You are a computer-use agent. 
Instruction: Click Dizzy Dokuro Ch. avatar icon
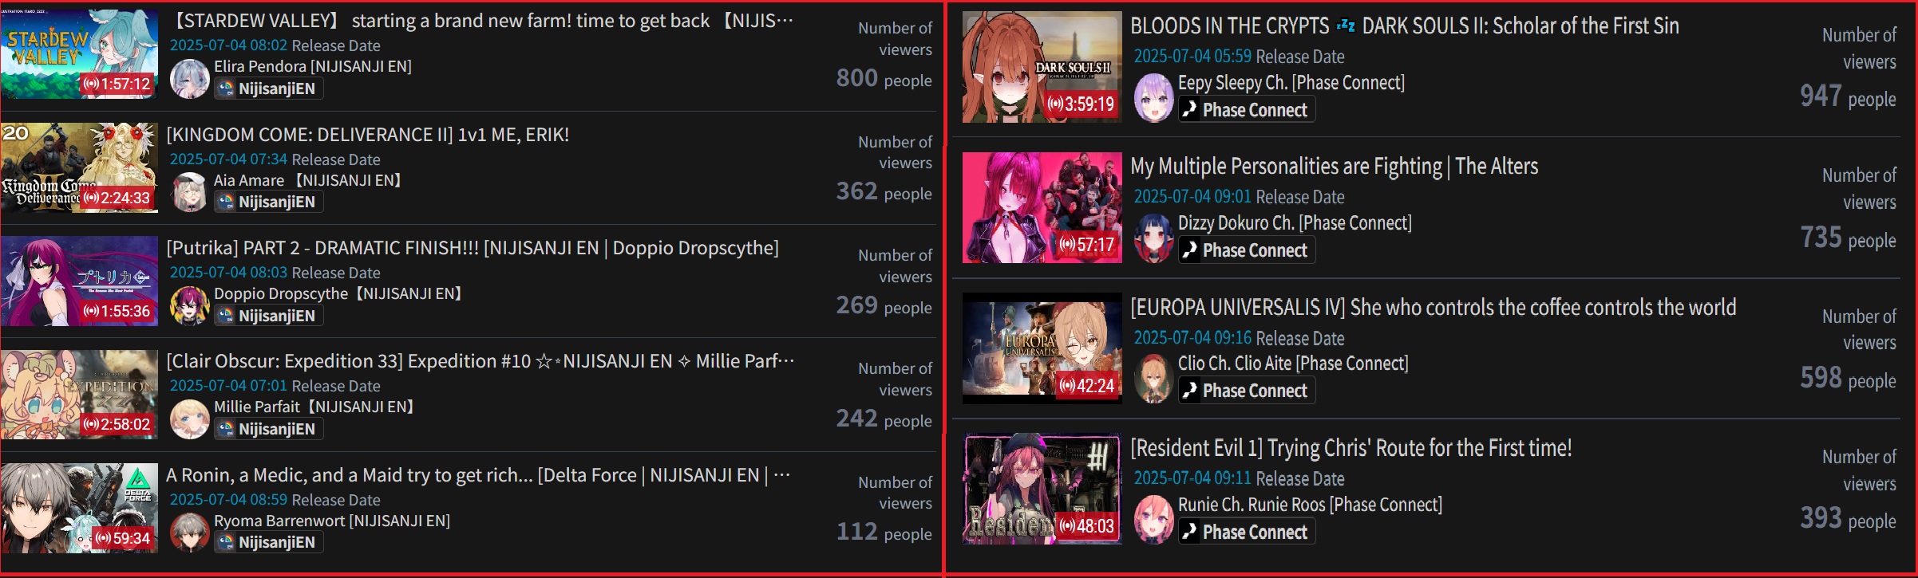tap(1153, 238)
